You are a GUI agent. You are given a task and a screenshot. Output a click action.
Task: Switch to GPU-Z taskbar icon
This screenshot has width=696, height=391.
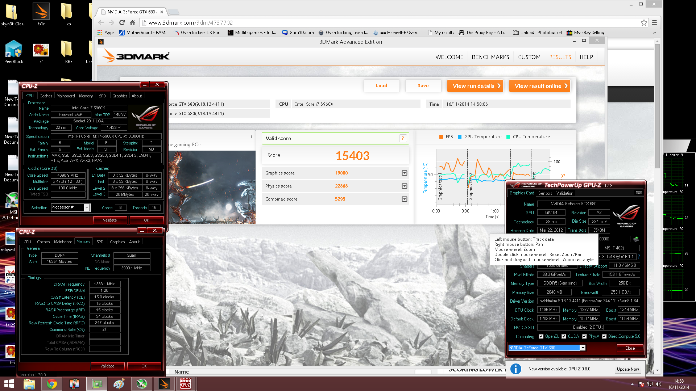(x=96, y=384)
